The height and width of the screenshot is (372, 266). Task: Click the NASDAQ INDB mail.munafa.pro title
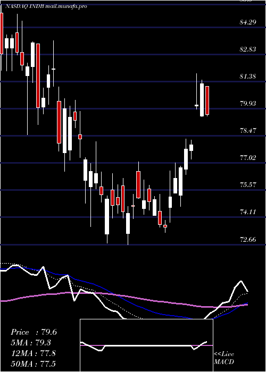(46, 6)
